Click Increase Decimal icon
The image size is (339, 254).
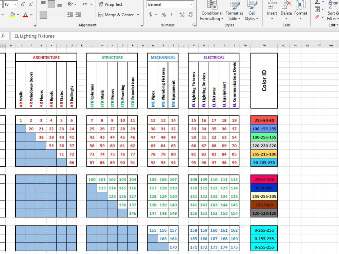182,15
